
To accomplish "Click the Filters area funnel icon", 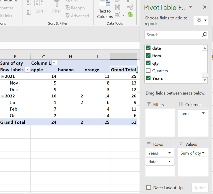I will 149,104.
